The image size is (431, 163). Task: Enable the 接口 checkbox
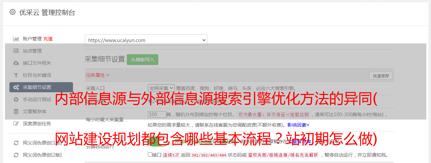click(x=150, y=155)
